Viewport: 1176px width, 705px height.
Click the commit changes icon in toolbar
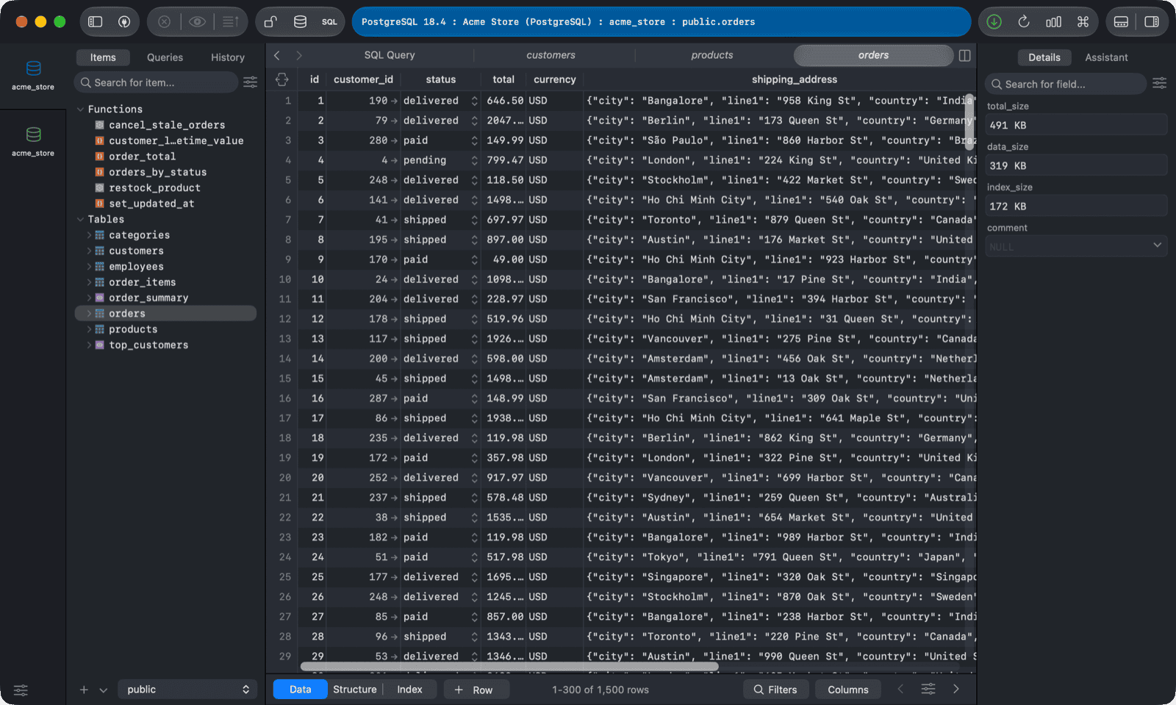[230, 22]
